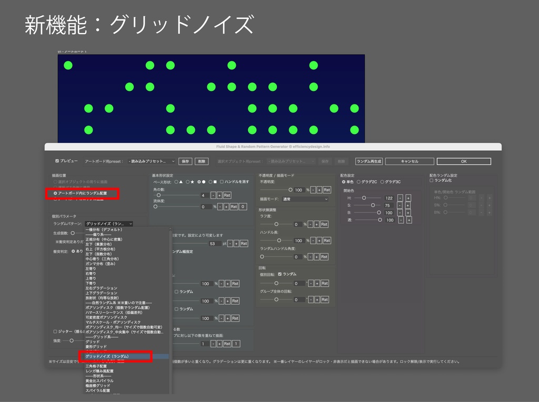Open the 描画モード dropdown
The image size is (539, 402).
pos(304,199)
